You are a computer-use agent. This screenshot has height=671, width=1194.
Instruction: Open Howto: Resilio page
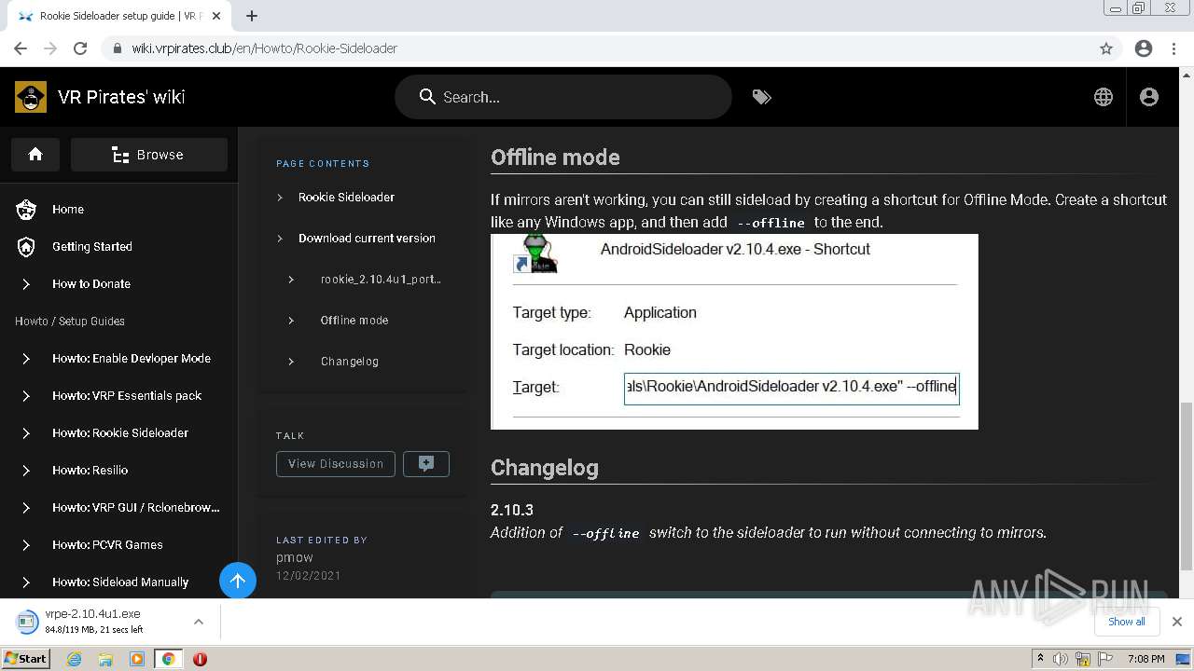90,471
